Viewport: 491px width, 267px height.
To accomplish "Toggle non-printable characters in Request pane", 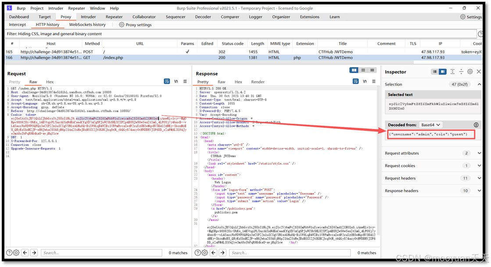I will coord(176,82).
